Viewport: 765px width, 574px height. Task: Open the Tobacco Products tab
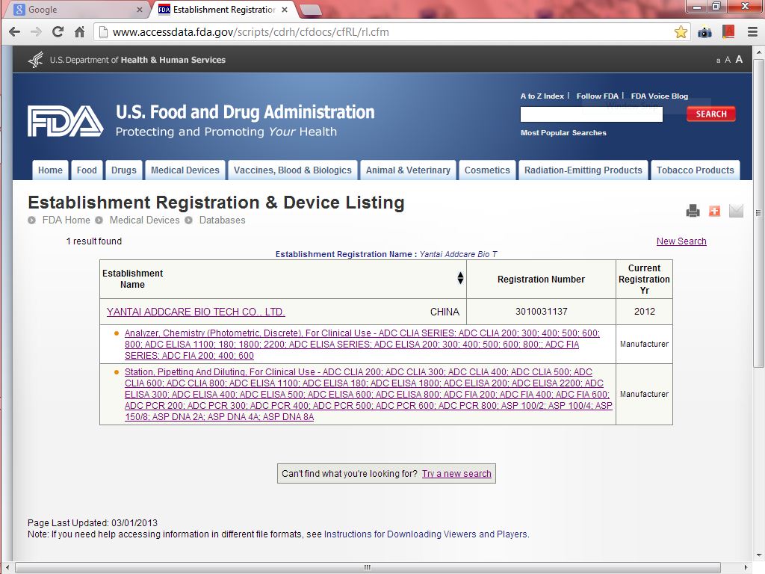(696, 170)
